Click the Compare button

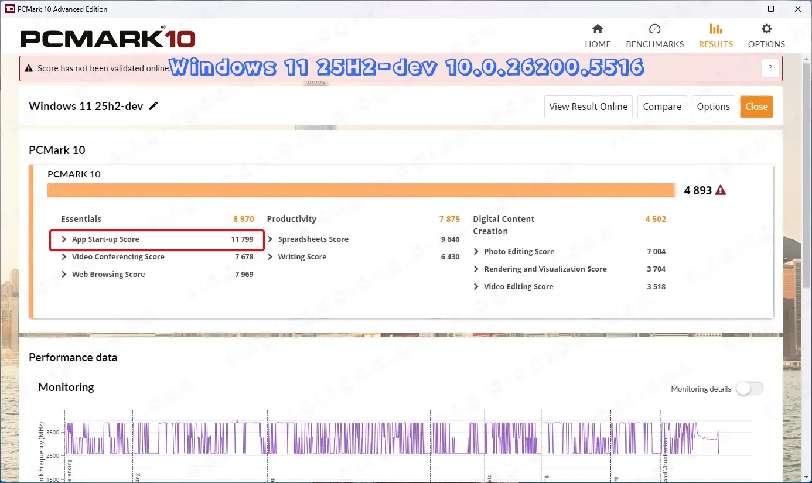click(662, 107)
